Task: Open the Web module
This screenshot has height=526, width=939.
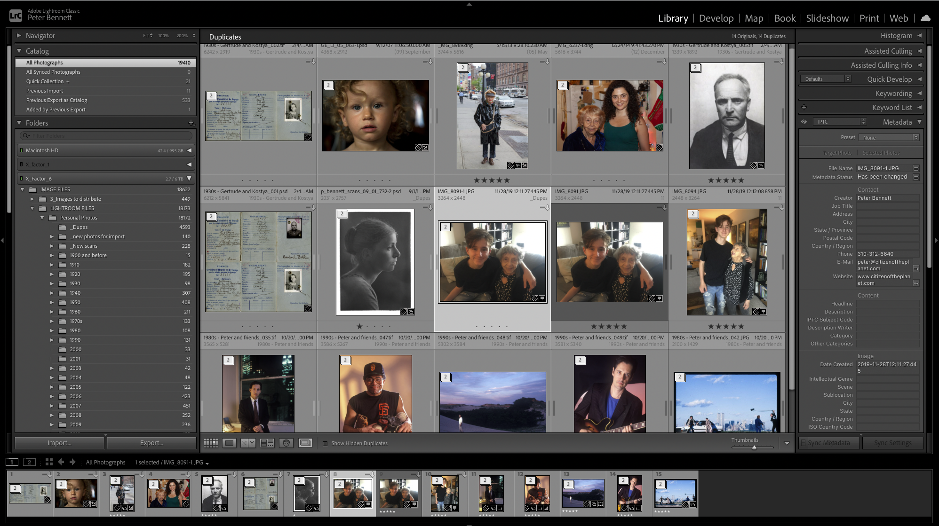Action: (x=899, y=18)
